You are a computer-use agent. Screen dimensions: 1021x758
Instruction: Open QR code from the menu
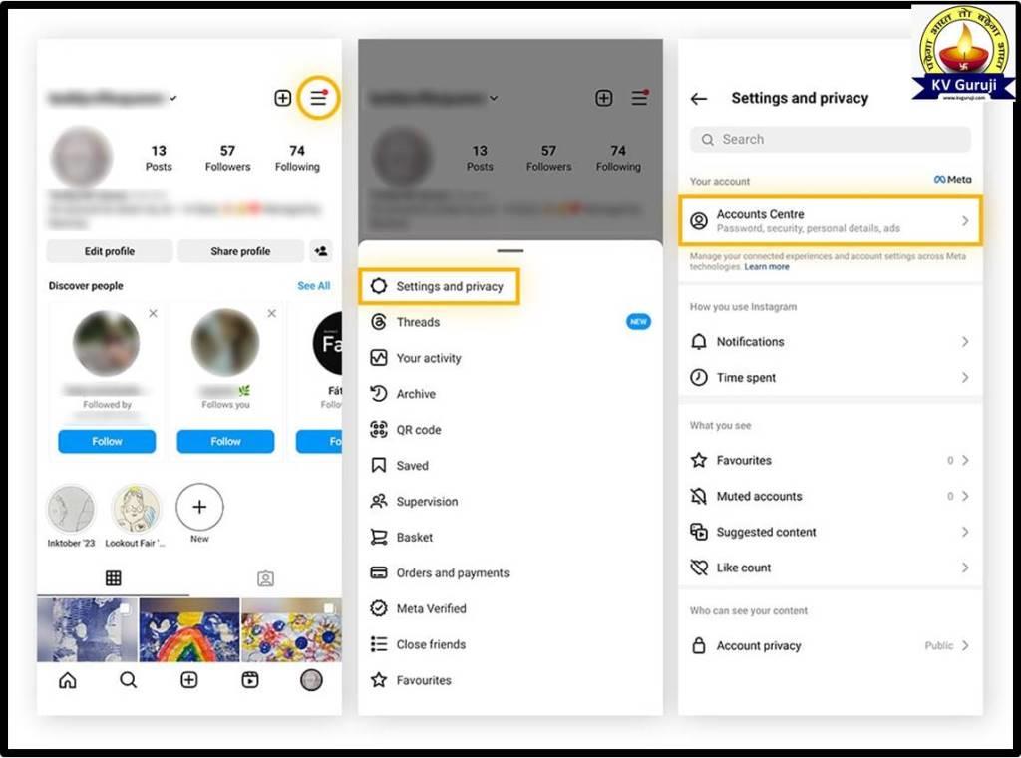pos(418,430)
